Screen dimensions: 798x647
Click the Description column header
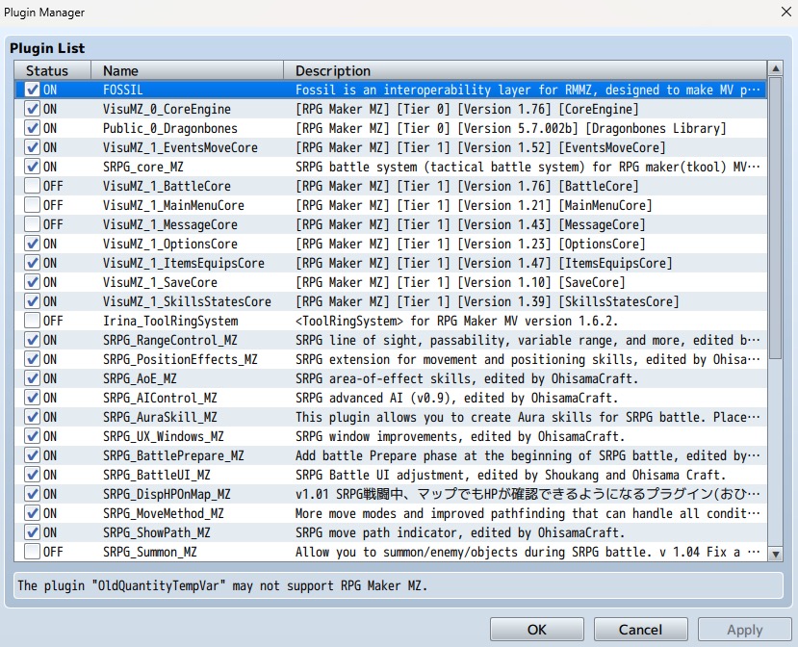[525, 70]
